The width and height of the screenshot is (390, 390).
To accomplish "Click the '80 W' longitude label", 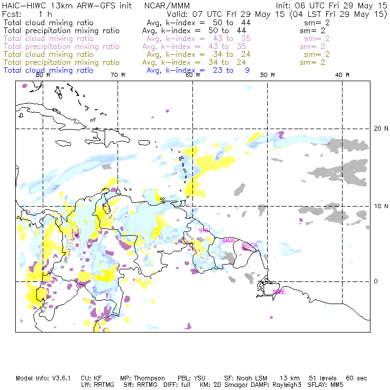I will pos(43,75).
